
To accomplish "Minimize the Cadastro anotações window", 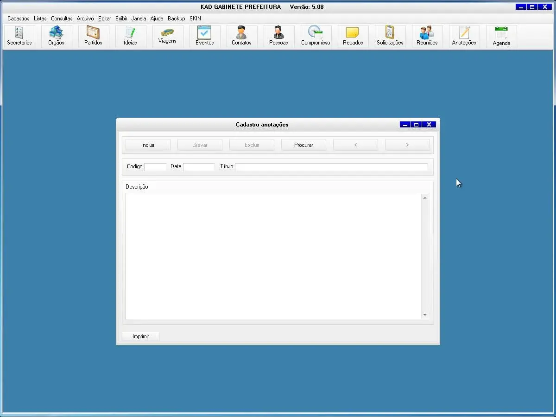I will [405, 125].
